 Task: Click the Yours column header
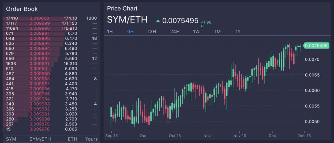91,139
